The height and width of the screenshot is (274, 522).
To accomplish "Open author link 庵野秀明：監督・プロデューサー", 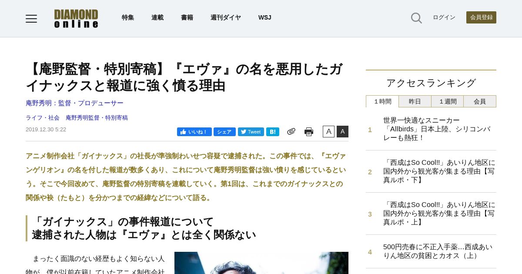I will pyautogui.click(x=74, y=103).
